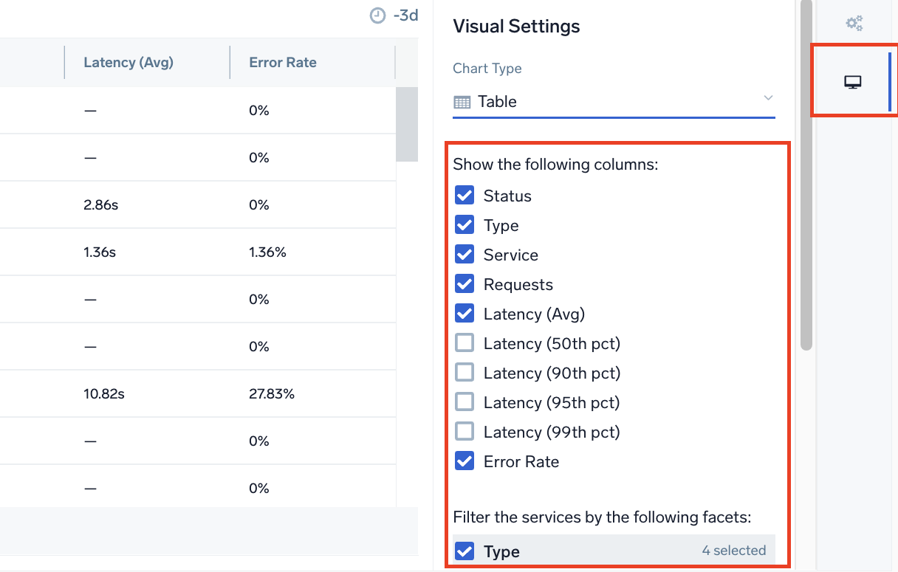This screenshot has height=572, width=898.
Task: Sort by the Error Rate column header
Action: (283, 62)
